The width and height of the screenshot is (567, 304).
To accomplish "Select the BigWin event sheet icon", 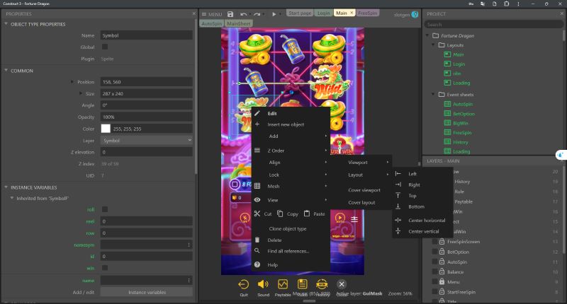I will (x=447, y=123).
